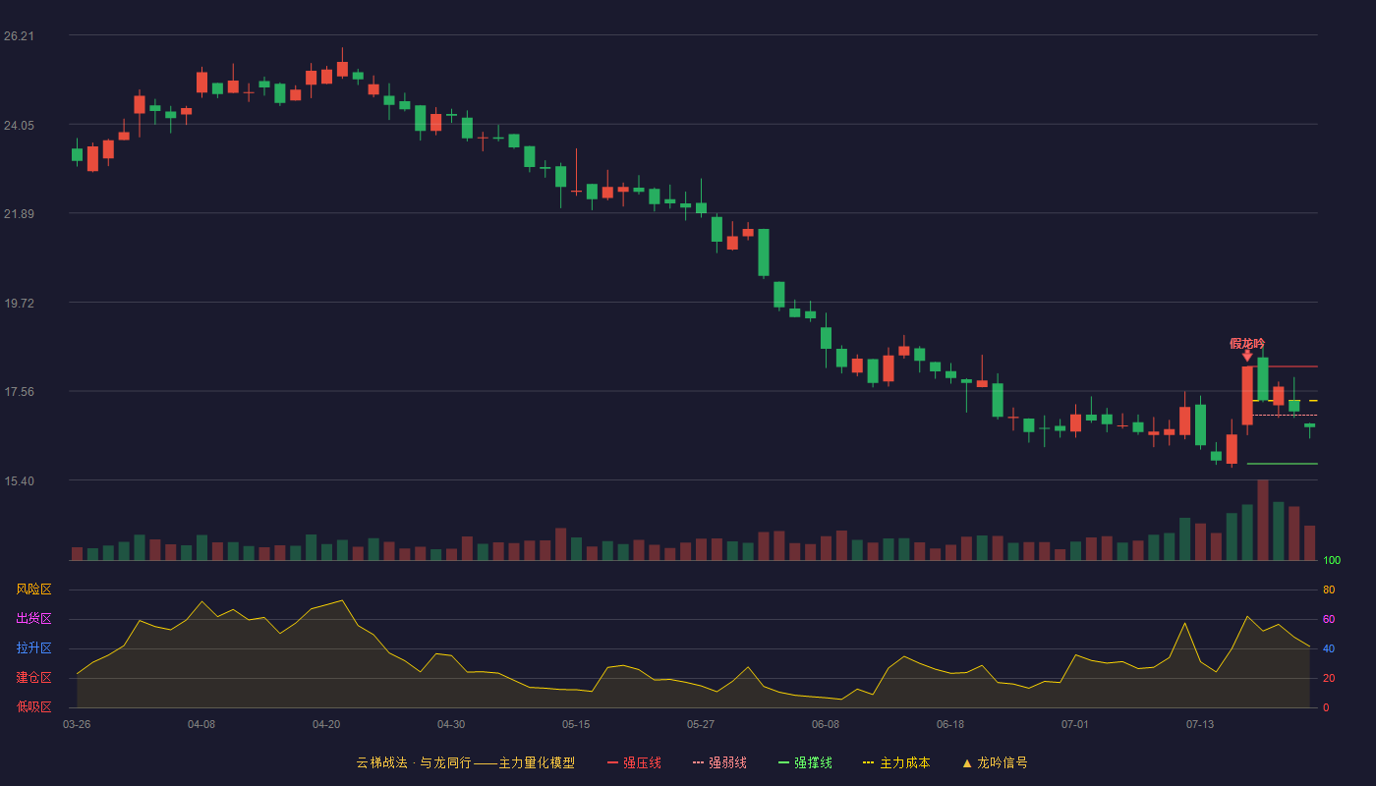Click the 60 indicator axis value
Screen dimensions: 1376x786
1329,619
